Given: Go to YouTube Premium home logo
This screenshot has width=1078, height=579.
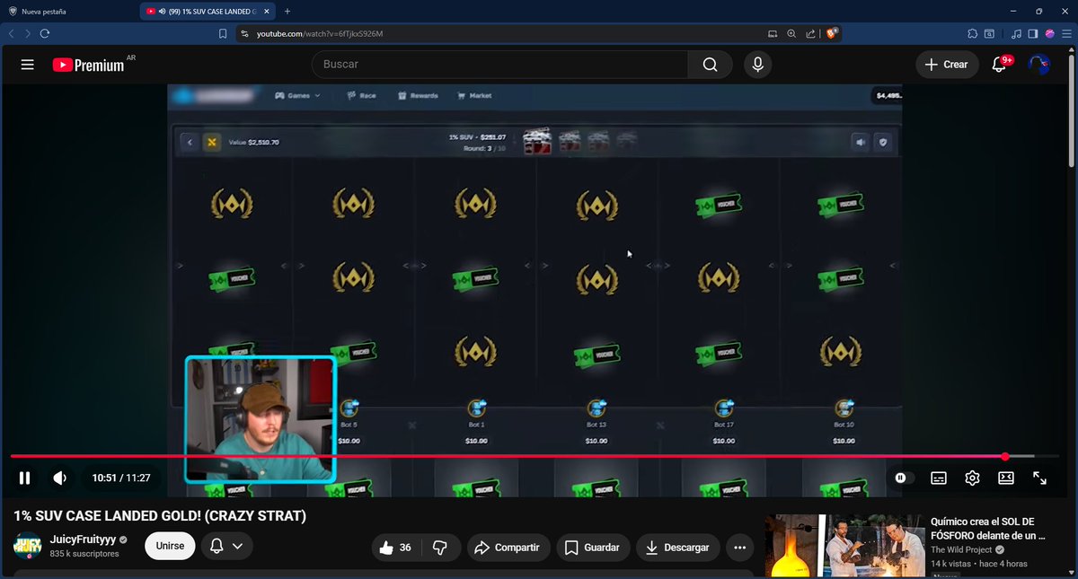Looking at the screenshot, I should click(x=90, y=65).
